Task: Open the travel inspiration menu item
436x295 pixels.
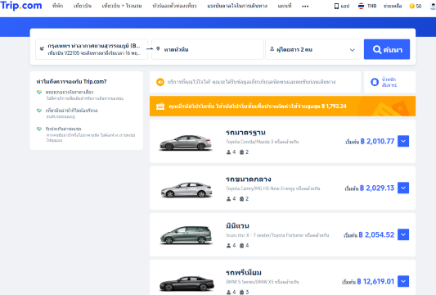Action: point(237,6)
